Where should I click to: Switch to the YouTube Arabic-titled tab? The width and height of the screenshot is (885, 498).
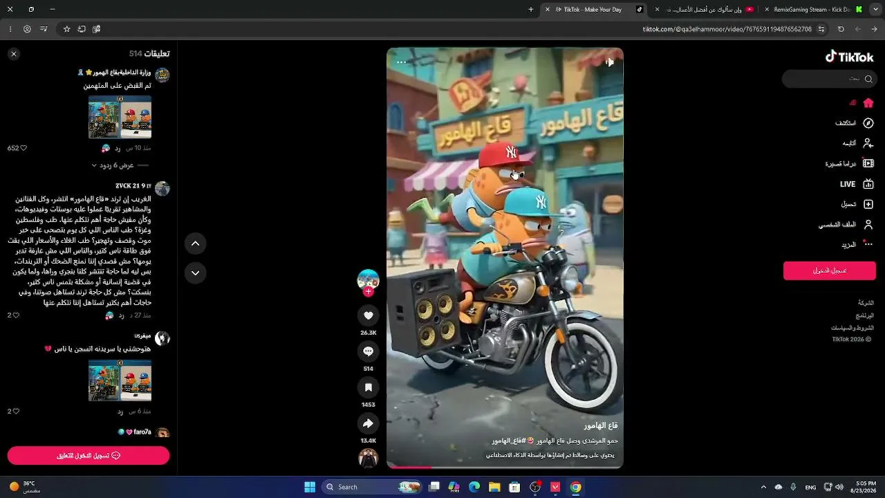[x=705, y=10]
